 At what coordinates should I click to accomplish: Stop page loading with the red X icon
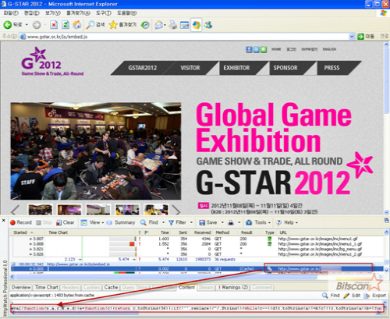(x=54, y=25)
